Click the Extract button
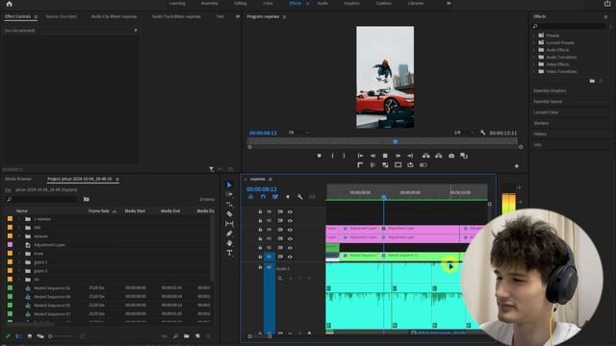This screenshot has height=346, width=616. click(439, 156)
